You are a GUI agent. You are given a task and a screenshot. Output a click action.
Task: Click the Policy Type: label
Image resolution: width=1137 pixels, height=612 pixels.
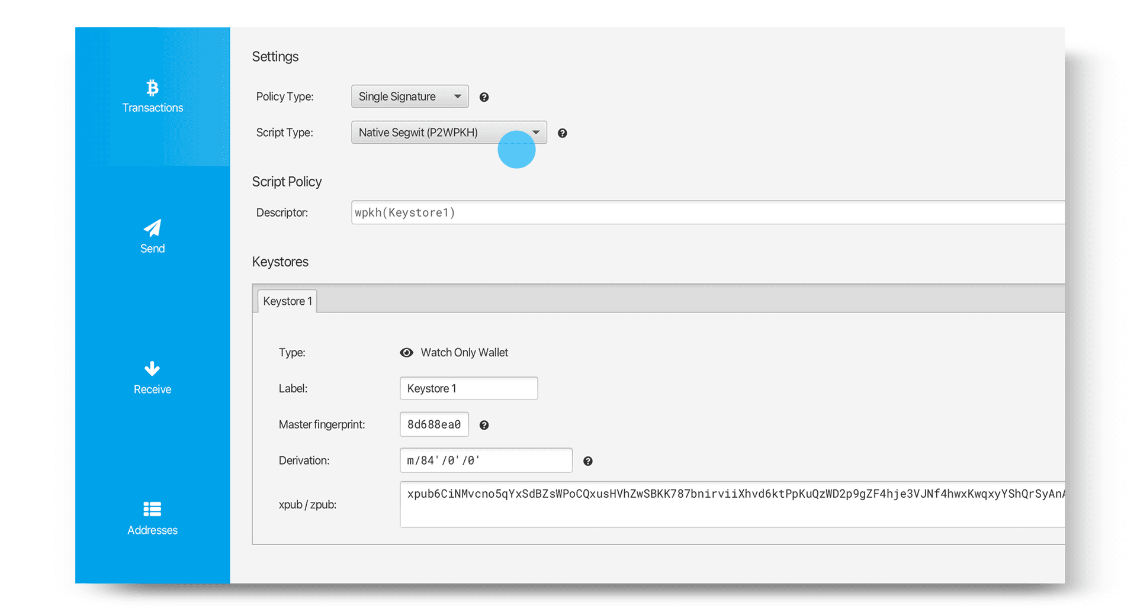[x=285, y=96]
